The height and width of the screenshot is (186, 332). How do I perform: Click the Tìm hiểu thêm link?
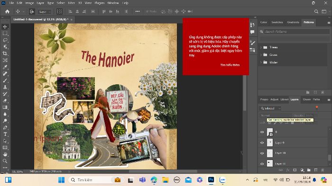point(230,65)
